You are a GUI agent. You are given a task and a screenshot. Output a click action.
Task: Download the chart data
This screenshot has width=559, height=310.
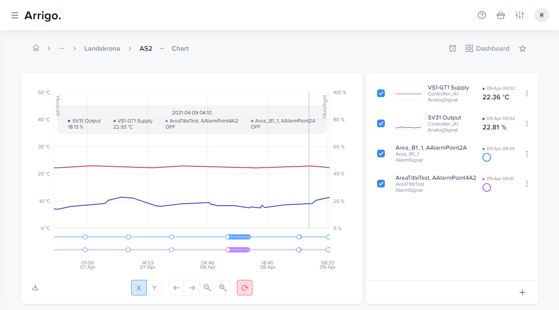35,287
